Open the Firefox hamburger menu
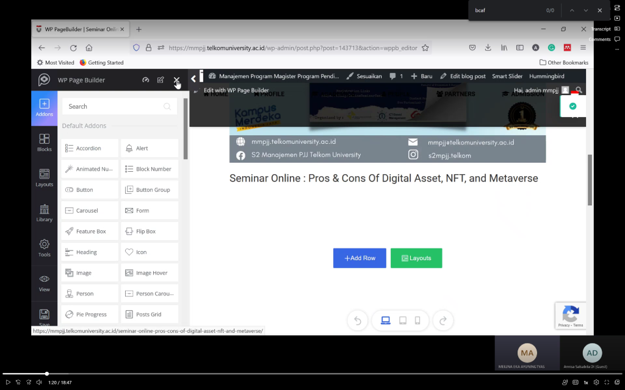 tap(583, 48)
